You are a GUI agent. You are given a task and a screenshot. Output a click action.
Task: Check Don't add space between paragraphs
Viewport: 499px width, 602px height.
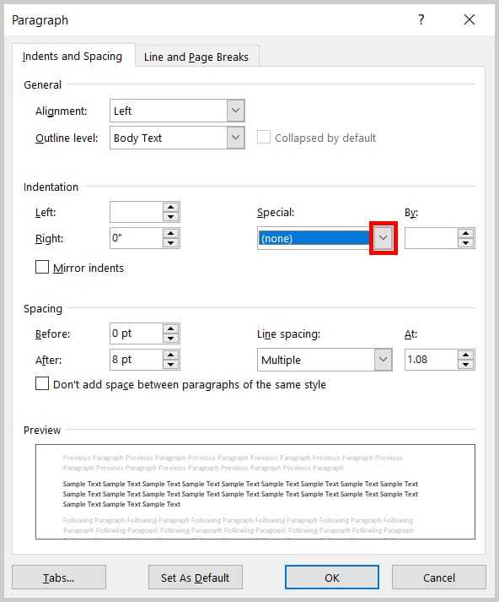42,383
